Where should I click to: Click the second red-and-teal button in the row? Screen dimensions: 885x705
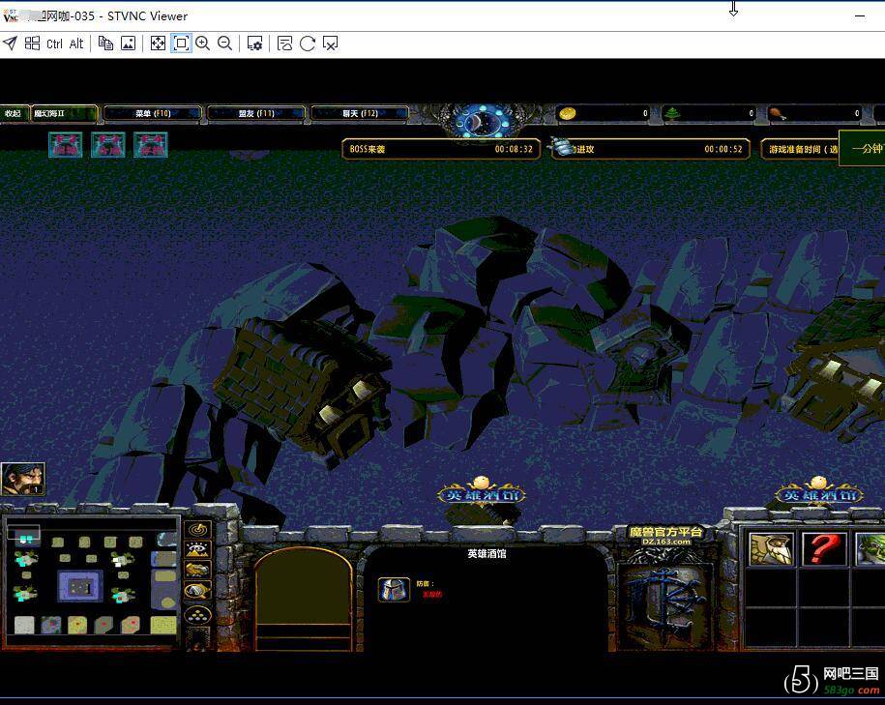(107, 144)
